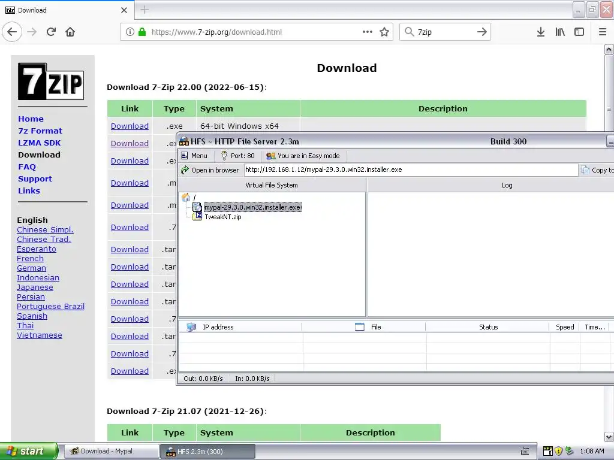Switch language to Japanese
Viewport: 614px width, 460px height.
tap(35, 287)
